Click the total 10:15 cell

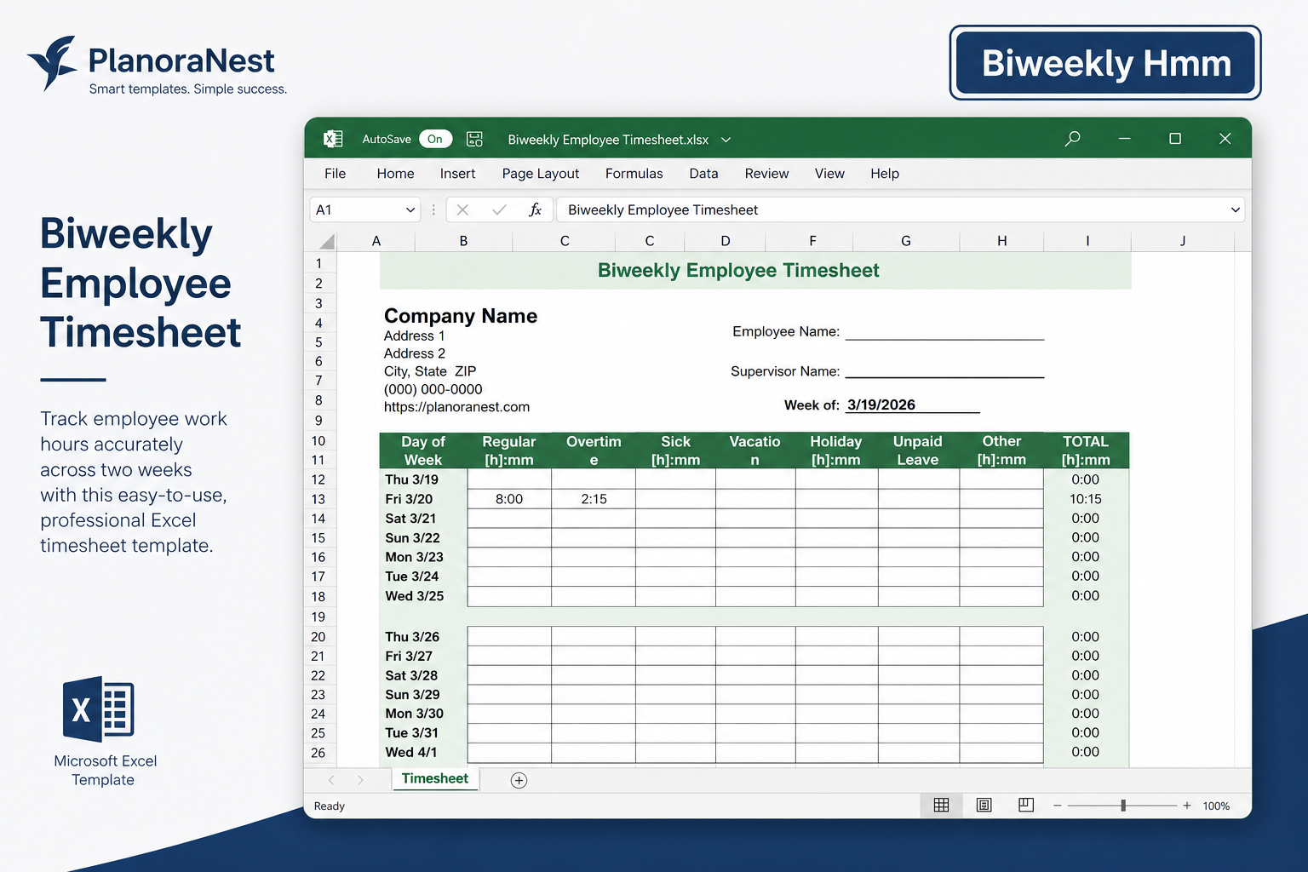click(x=1086, y=499)
